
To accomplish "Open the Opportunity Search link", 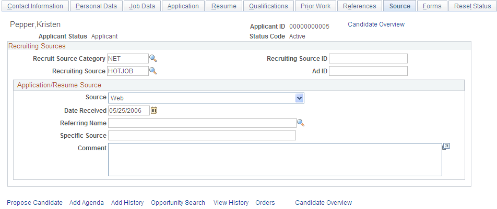I will (x=178, y=203).
